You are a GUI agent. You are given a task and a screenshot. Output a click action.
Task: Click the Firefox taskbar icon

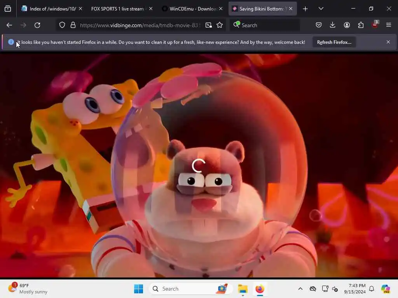tap(260, 289)
